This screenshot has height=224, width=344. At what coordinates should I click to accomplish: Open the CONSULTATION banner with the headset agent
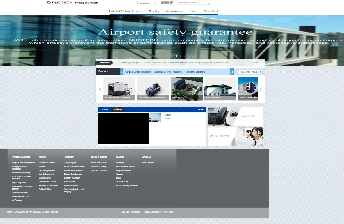tap(236, 137)
